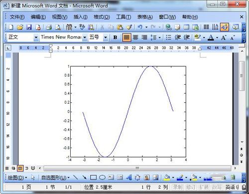
Task: Open the 格式(O) menu
Action: [102, 17]
